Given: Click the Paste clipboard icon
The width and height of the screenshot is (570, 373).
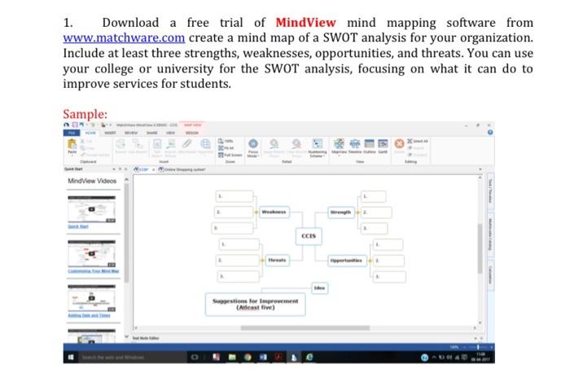Looking at the screenshot, I should click(72, 146).
